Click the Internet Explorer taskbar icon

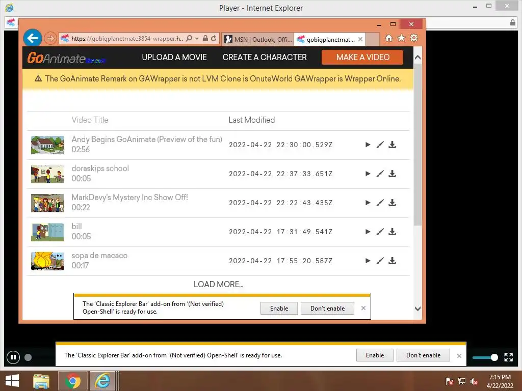[102, 381]
